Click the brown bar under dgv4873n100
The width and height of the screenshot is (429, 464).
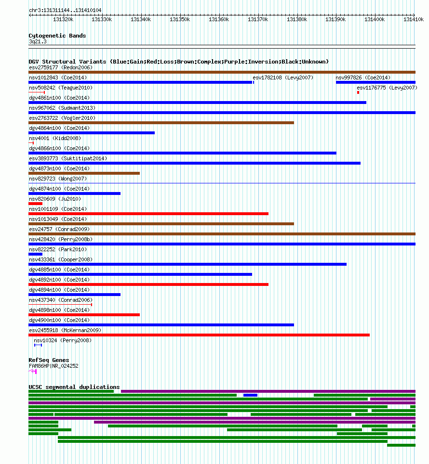coord(84,173)
